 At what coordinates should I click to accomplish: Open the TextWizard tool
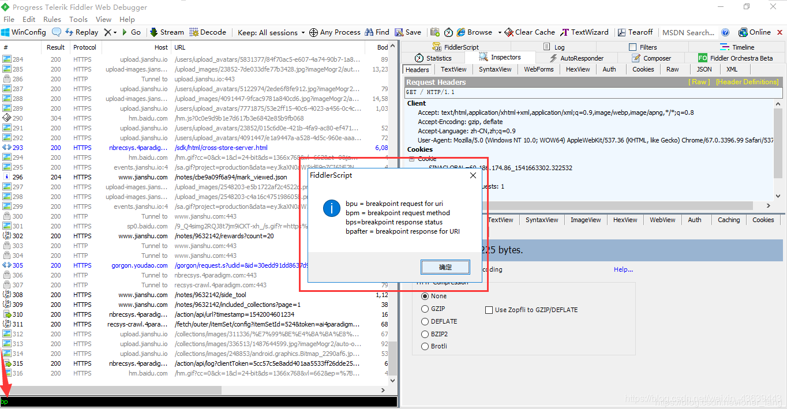pos(584,32)
